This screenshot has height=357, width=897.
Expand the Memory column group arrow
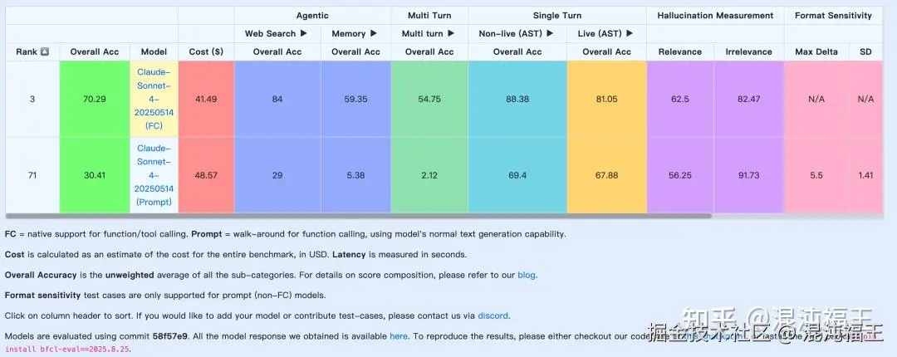coord(374,33)
